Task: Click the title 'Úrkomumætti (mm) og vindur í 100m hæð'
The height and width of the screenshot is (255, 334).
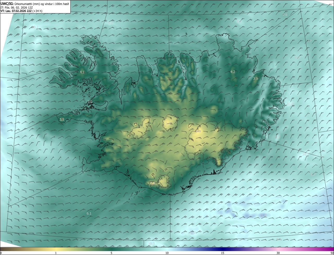Action: pyautogui.click(x=41, y=4)
